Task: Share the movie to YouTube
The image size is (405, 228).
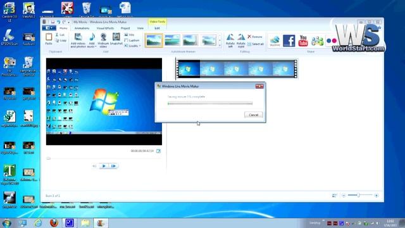Action: pyautogui.click(x=303, y=41)
